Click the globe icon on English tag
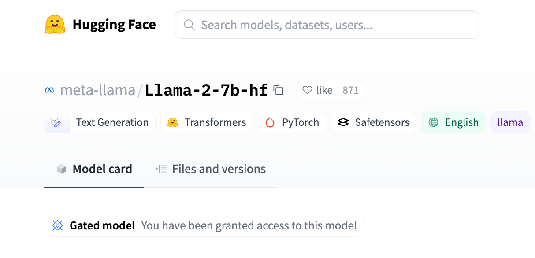The image size is (535, 258). [434, 122]
